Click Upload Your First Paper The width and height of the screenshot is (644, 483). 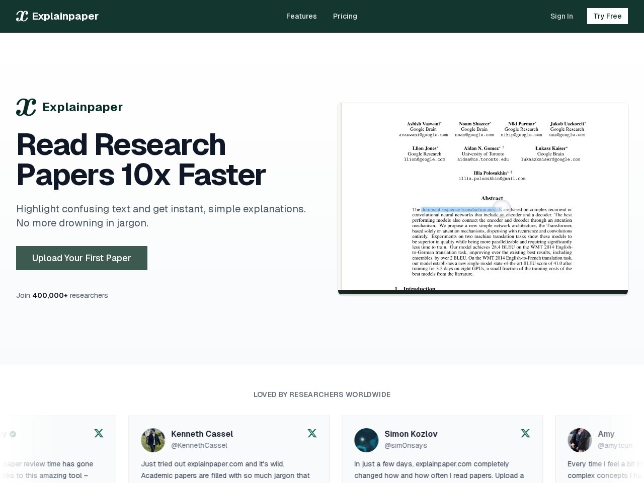pos(82,258)
